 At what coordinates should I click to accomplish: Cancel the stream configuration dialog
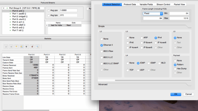[x=188, y=94]
